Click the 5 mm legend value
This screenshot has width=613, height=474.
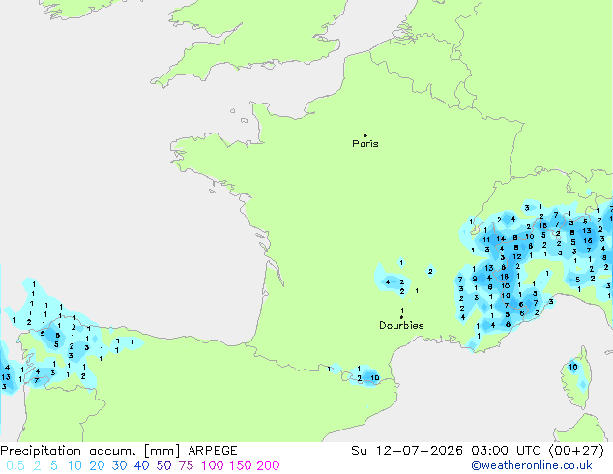(x=54, y=466)
